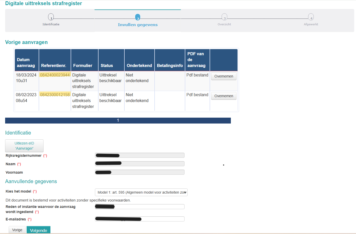Click the Naam input field
The image size is (356, 234).
click(x=140, y=164)
